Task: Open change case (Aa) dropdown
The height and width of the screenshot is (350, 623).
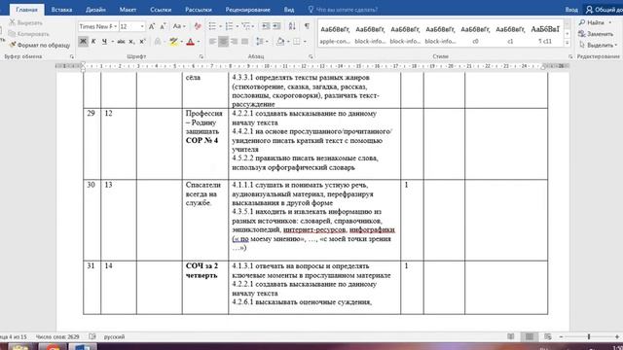Action: pyautogui.click(x=179, y=26)
